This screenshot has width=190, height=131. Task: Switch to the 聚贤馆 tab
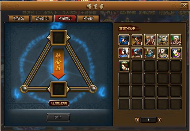point(19,19)
